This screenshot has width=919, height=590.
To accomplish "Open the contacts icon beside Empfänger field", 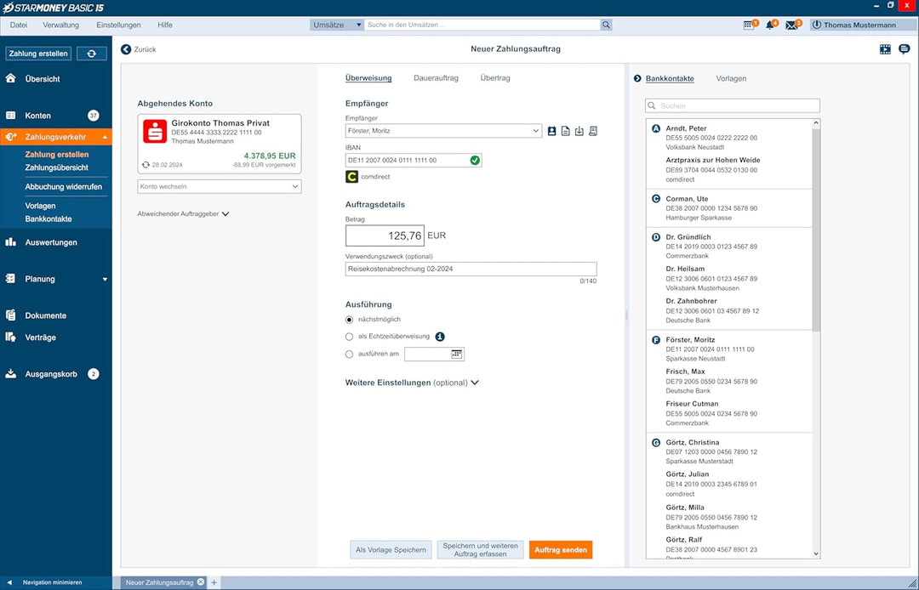I will click(551, 131).
